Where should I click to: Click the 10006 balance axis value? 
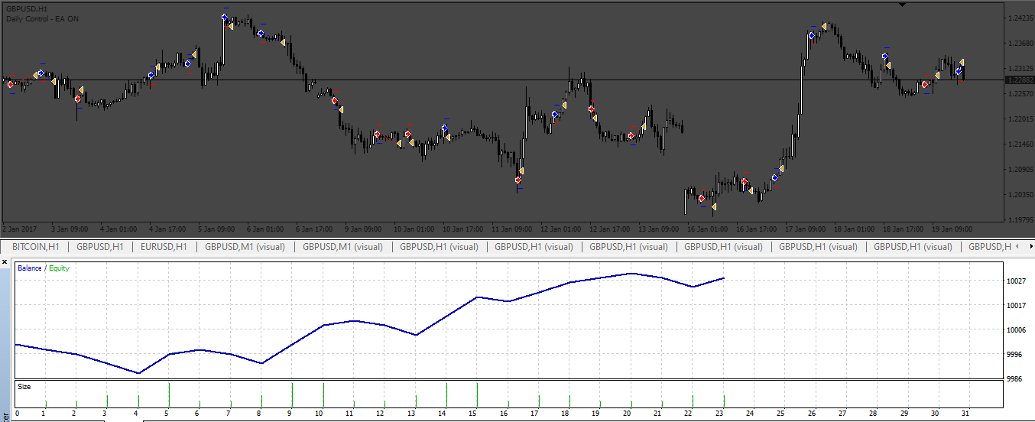1017,330
